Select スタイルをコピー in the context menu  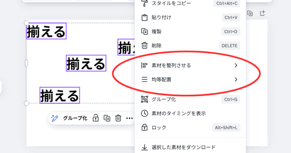click(x=190, y=3)
